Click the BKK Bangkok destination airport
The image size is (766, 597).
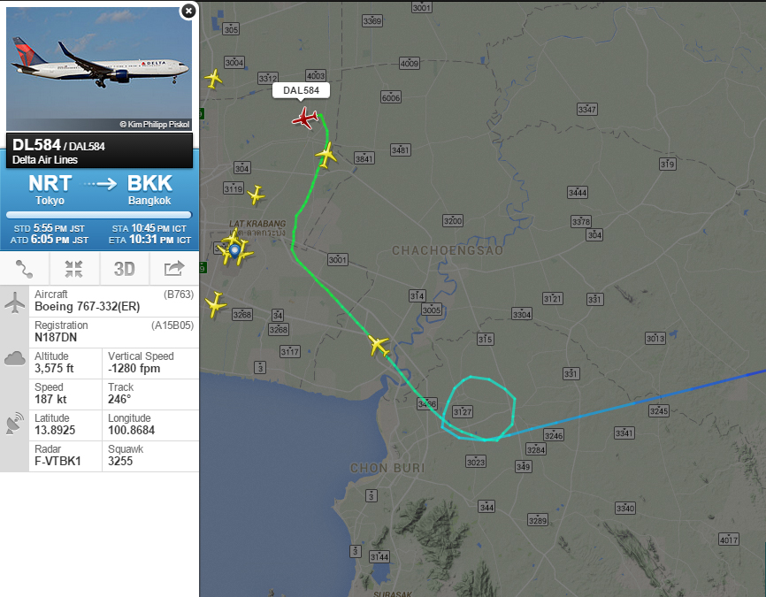click(x=149, y=190)
